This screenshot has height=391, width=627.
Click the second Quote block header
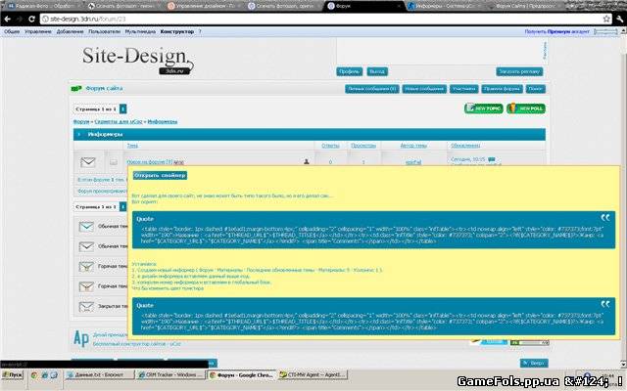(x=145, y=305)
